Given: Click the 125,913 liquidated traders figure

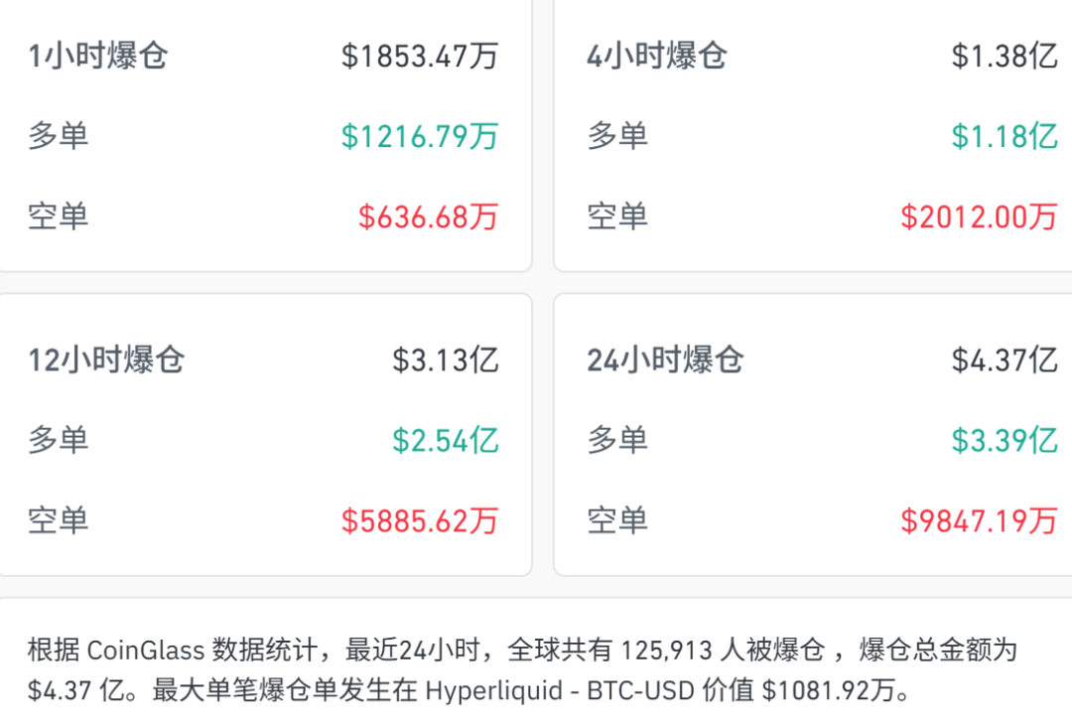Looking at the screenshot, I should [667, 651].
